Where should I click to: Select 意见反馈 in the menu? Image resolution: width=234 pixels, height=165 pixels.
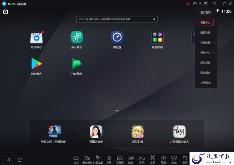point(205,63)
